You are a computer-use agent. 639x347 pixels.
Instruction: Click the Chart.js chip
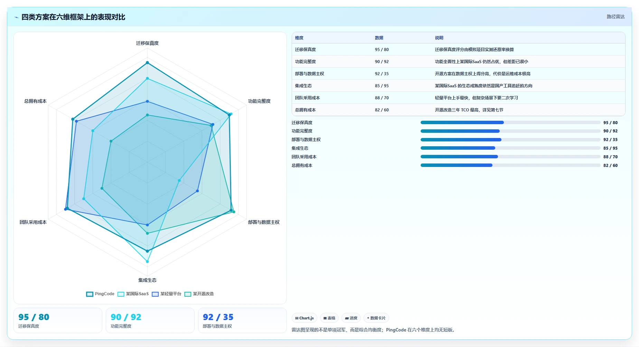coord(304,318)
